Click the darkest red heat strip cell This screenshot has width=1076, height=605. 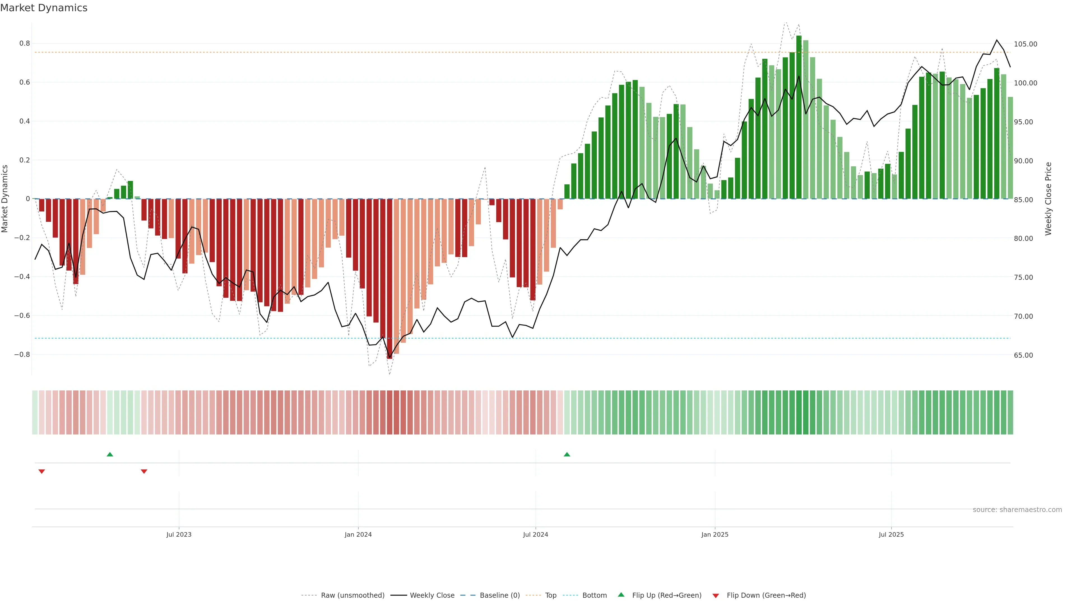[x=390, y=412]
